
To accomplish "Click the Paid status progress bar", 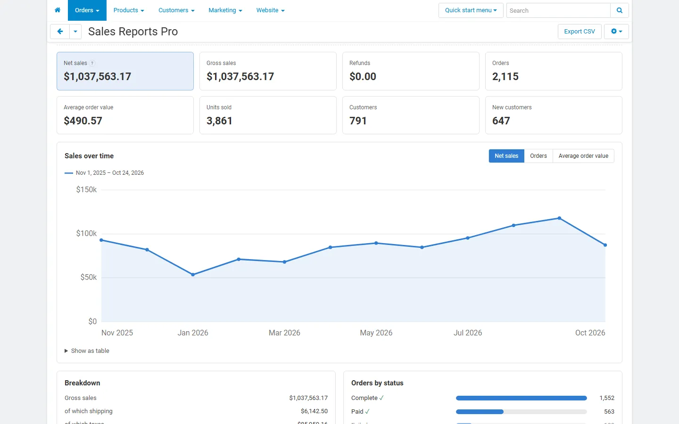I will 522,412.
